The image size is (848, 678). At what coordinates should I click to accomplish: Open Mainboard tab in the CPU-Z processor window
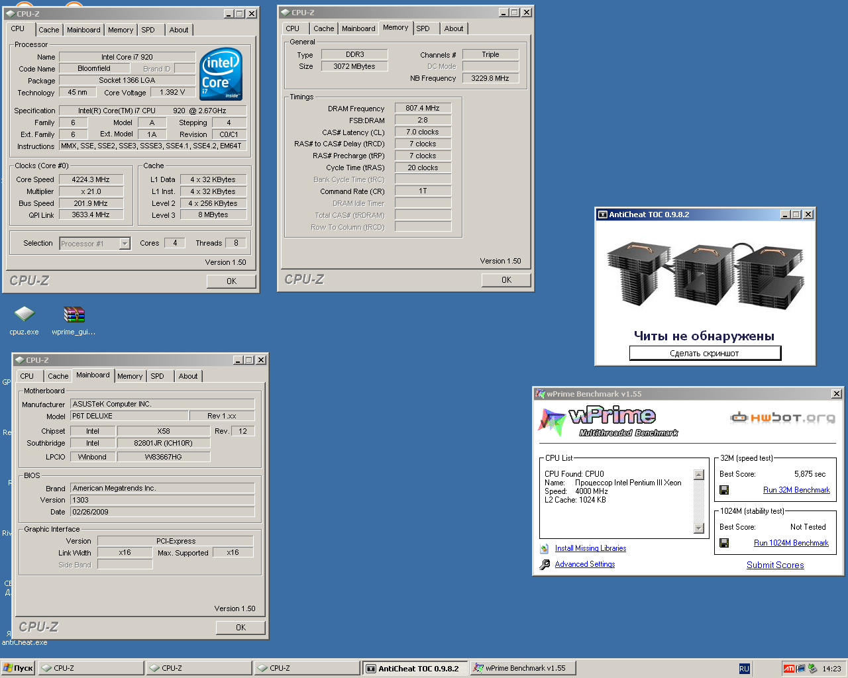coord(83,30)
